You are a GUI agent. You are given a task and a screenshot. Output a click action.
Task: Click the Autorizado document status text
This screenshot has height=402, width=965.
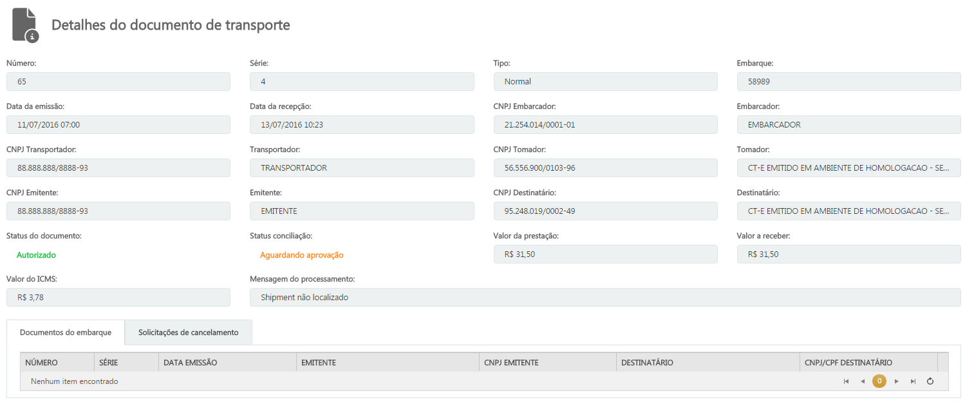point(36,255)
